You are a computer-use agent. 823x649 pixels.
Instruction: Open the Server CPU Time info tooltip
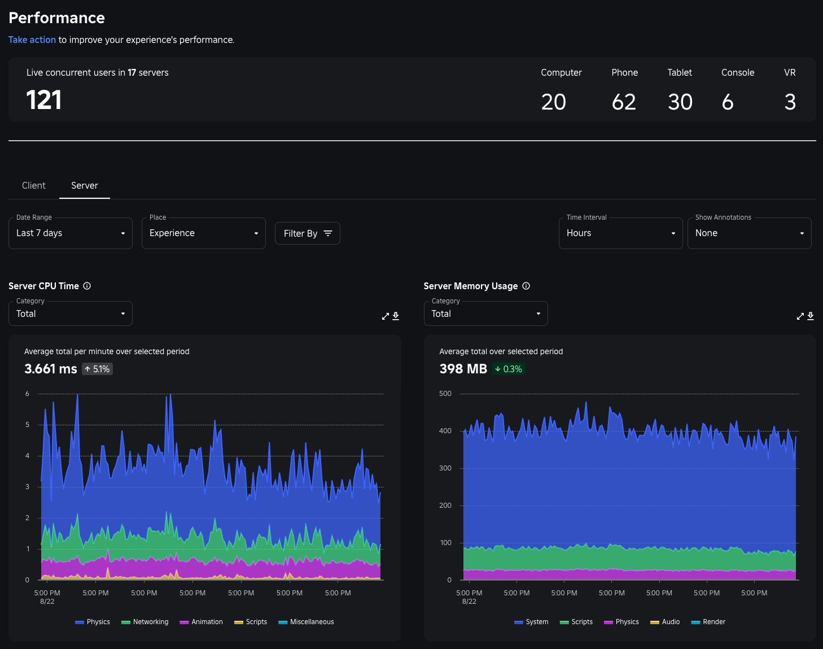pos(87,286)
